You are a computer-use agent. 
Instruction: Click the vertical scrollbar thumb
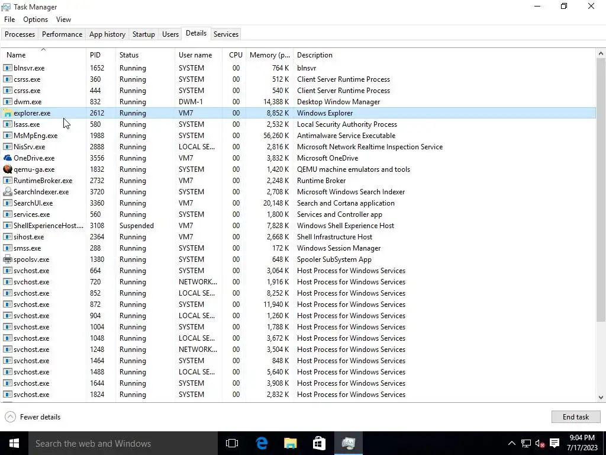pyautogui.click(x=601, y=190)
